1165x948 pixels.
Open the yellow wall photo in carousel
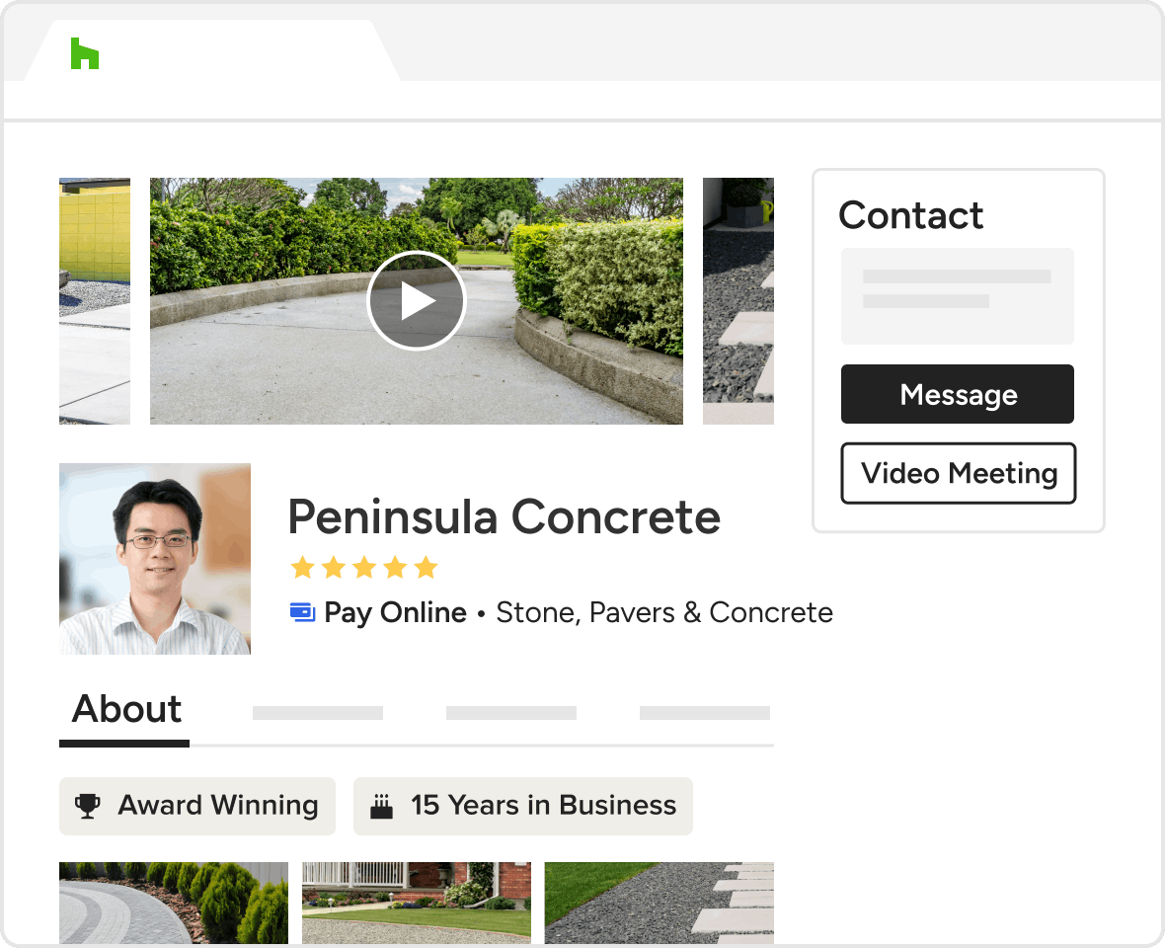point(95,301)
